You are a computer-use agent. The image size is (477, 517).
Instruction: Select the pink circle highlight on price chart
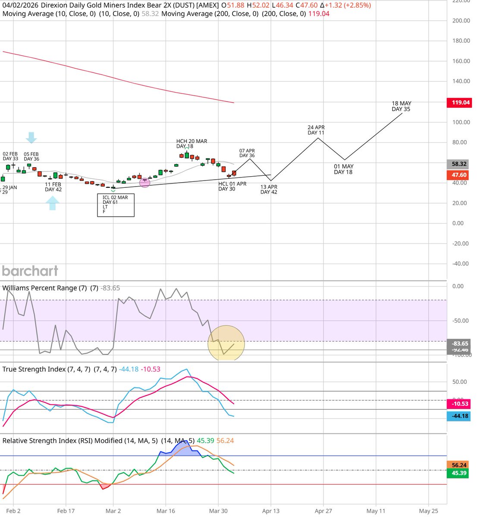tap(145, 183)
